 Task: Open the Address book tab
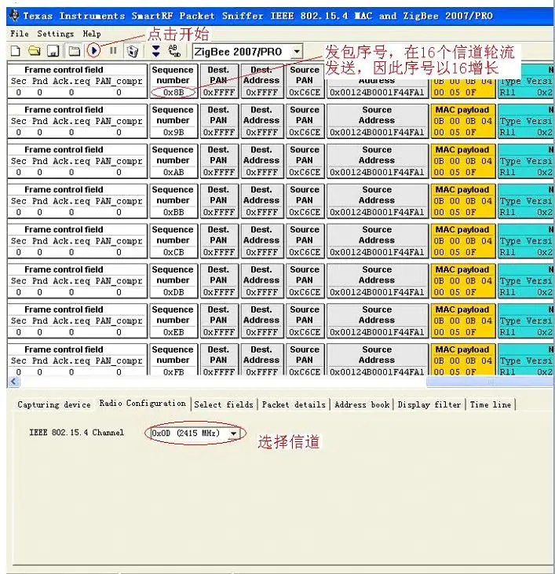pos(362,404)
